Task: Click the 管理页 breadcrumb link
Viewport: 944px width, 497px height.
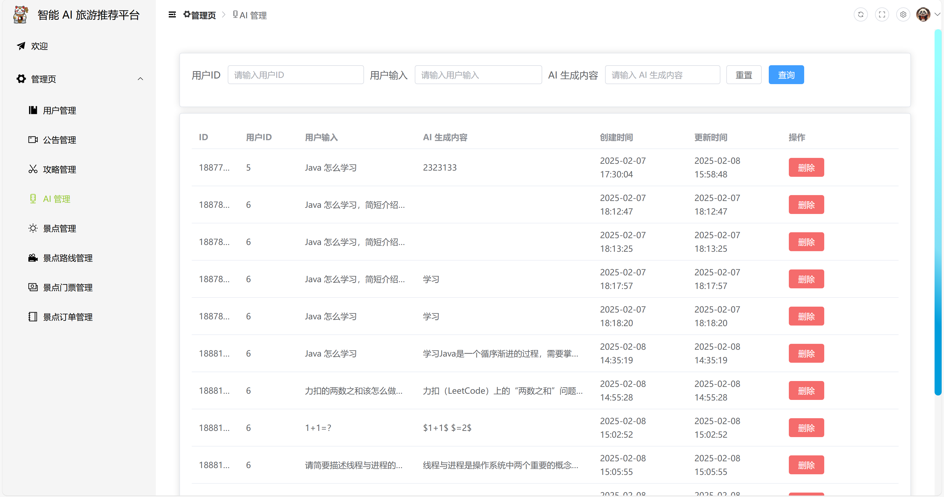Action: click(x=199, y=15)
